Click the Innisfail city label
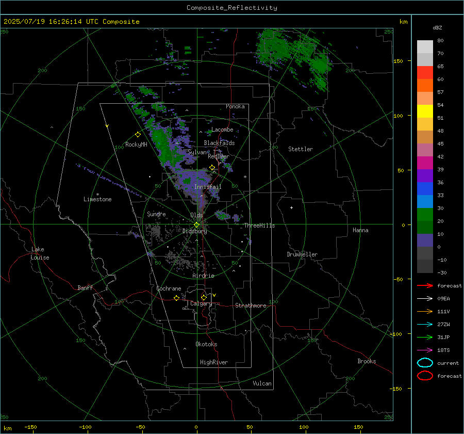464x434 pixels. (x=208, y=187)
